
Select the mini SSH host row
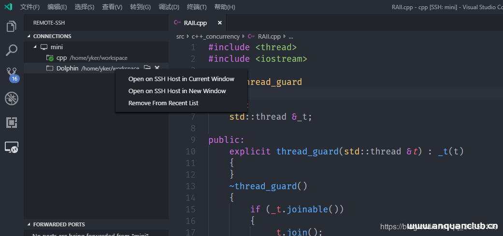coord(96,47)
